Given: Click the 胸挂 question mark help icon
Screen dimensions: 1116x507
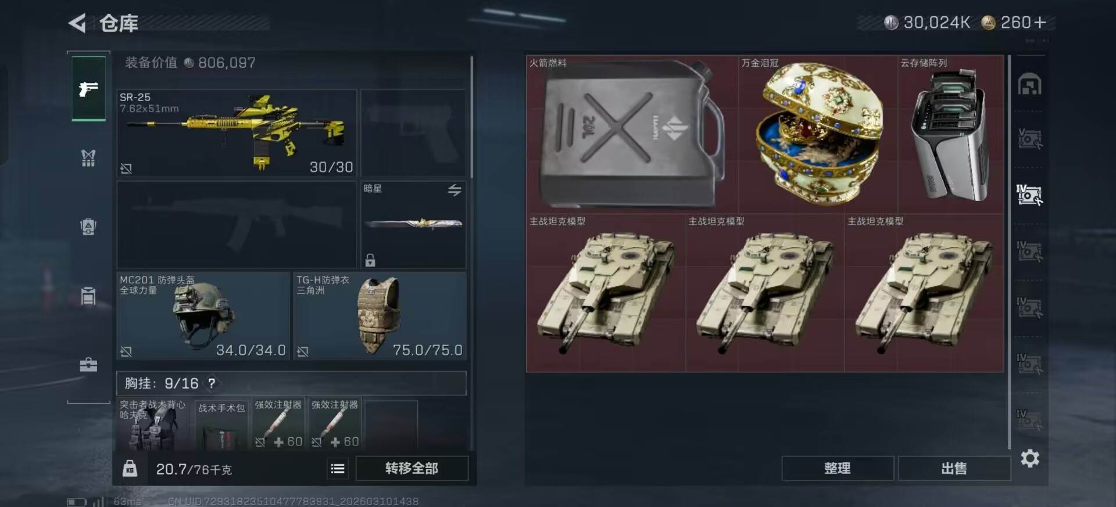Looking at the screenshot, I should point(212,383).
